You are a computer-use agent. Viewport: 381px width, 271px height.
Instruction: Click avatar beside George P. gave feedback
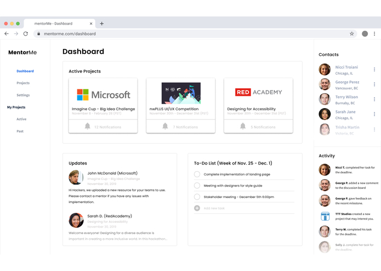coord(325,201)
